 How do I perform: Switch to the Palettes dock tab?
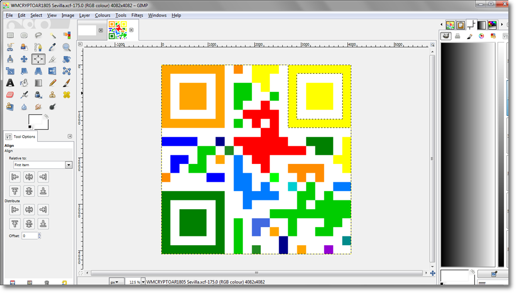pos(492,25)
